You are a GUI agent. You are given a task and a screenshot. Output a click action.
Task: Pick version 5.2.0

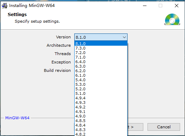(101, 89)
